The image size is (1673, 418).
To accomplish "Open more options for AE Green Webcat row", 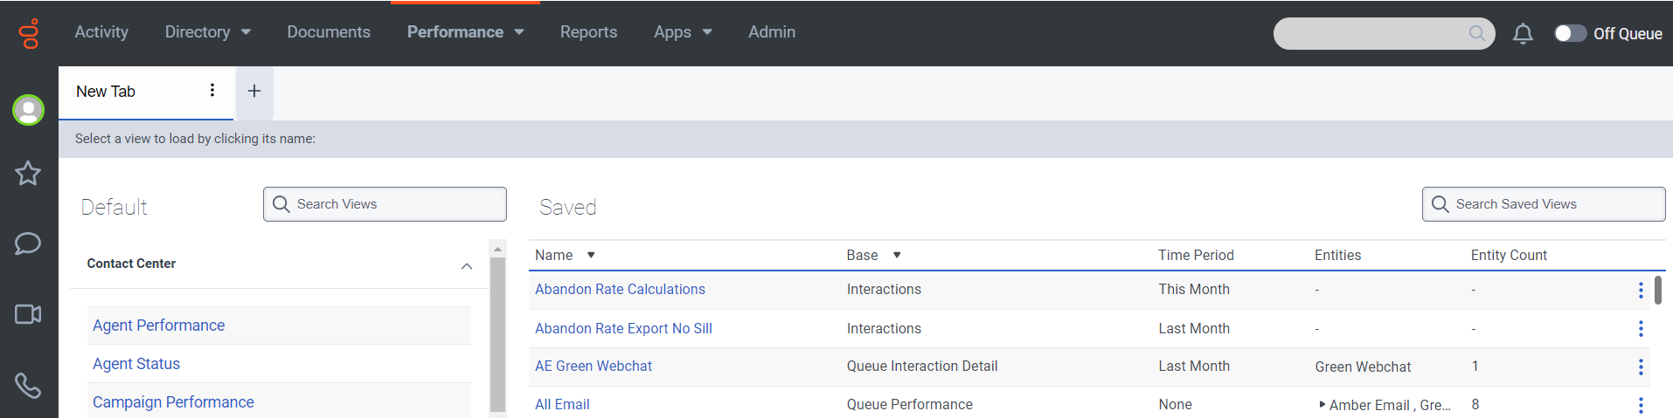I will point(1641,367).
